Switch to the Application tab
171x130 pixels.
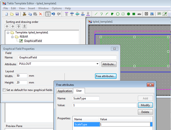click(x=64, y=91)
